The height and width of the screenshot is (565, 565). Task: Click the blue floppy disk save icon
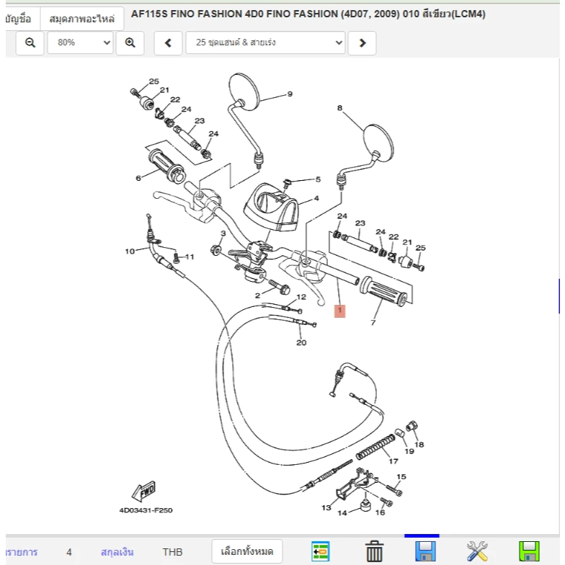click(425, 551)
